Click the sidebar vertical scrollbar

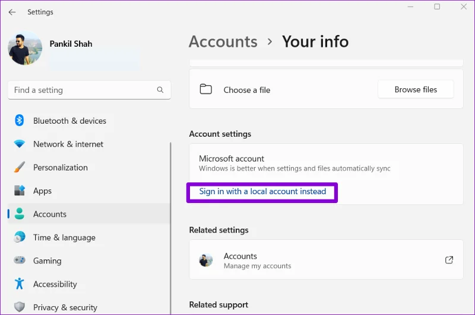(170, 229)
